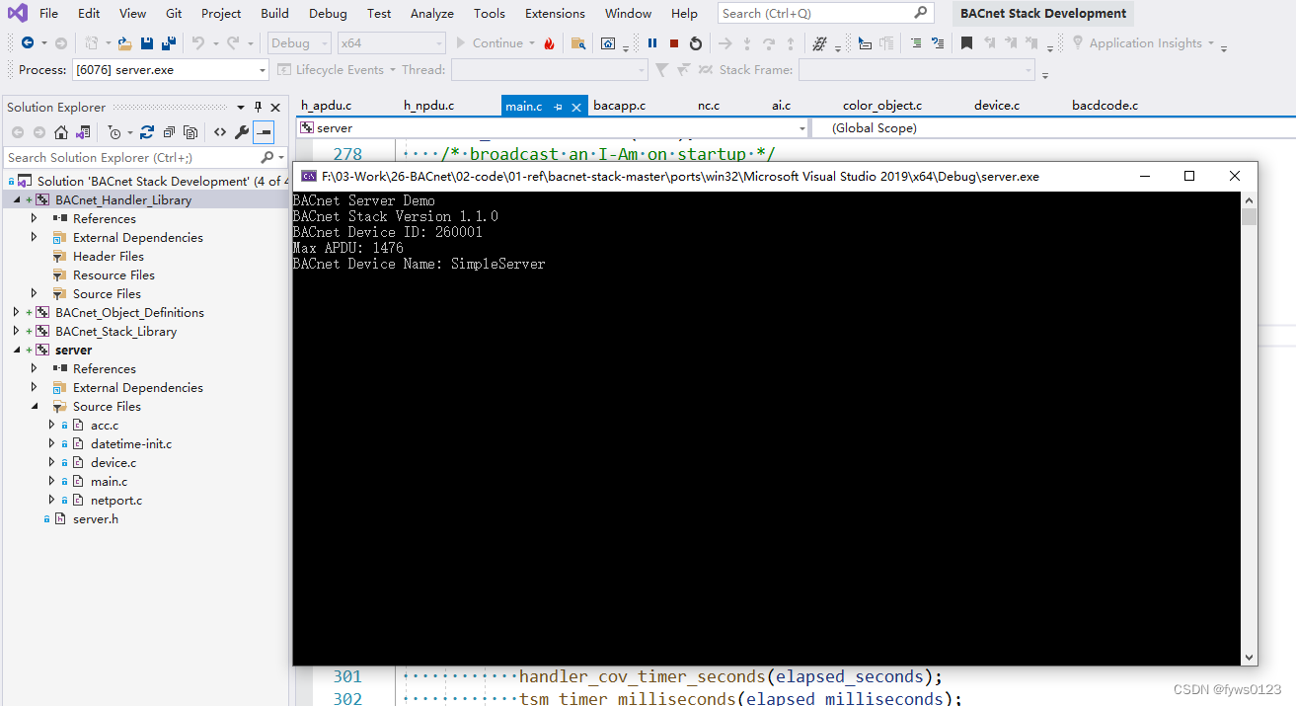Select main.c in Solution Explorer
This screenshot has width=1296, height=706.
109,481
